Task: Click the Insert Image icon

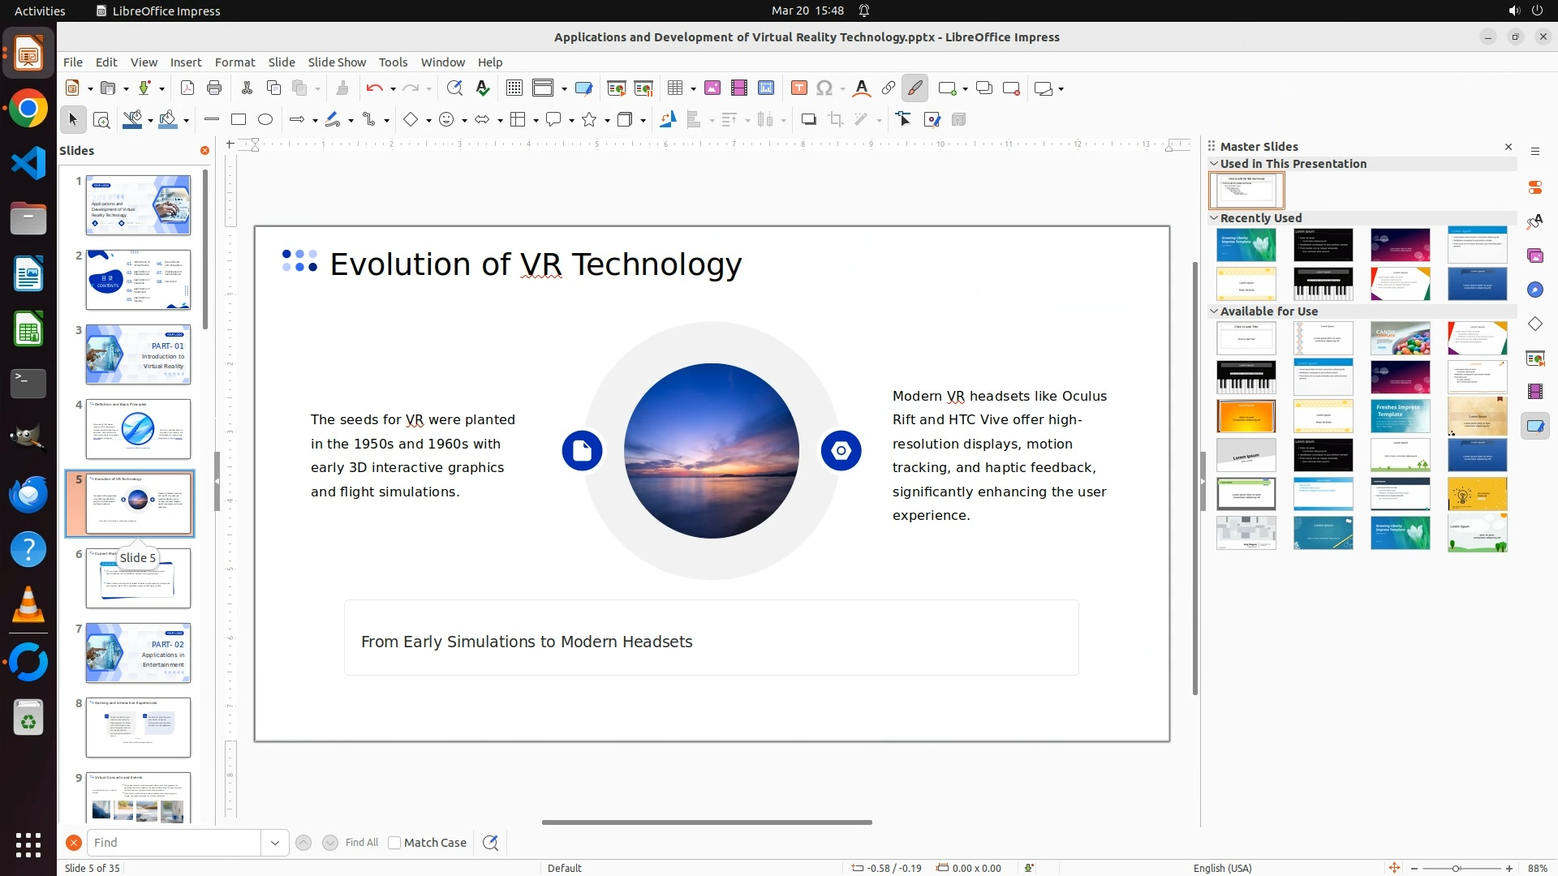Action: click(x=712, y=88)
